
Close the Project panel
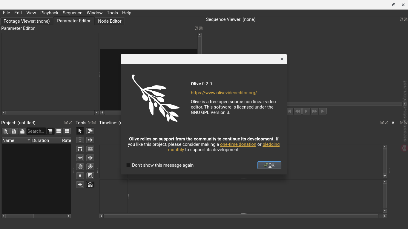[70, 123]
